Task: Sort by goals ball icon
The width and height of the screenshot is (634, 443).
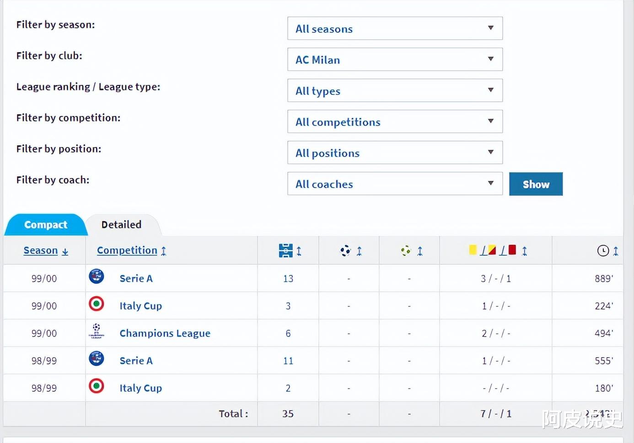Action: point(346,251)
